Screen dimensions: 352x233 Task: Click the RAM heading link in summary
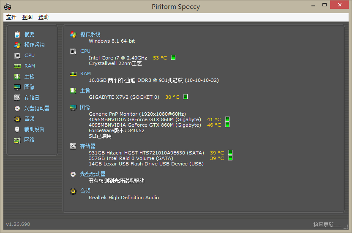[85, 73]
